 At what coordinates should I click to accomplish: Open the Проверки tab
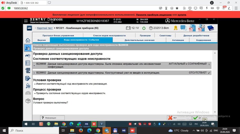pos(145,35)
